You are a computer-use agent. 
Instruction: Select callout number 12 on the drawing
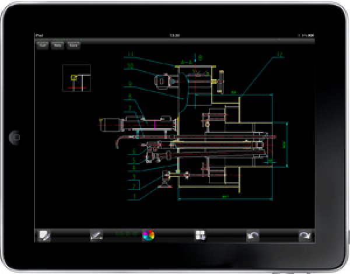point(279,54)
